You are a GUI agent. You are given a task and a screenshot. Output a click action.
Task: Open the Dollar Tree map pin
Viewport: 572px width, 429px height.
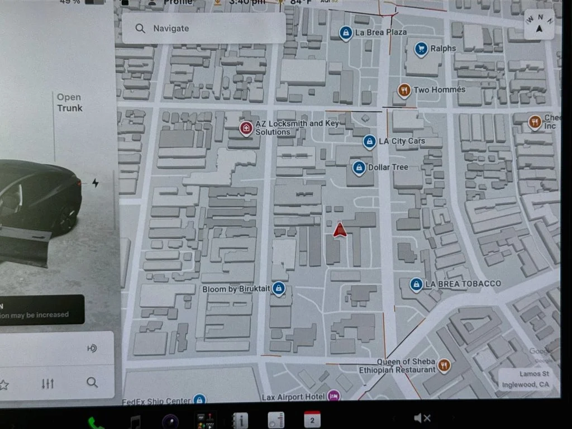coord(359,168)
